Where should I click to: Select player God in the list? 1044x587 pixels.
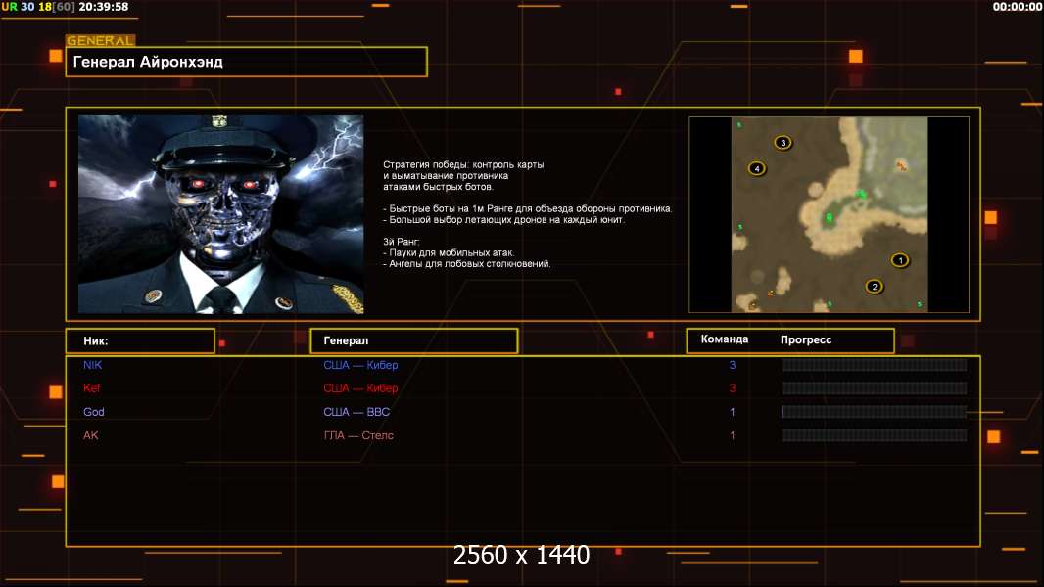point(94,412)
